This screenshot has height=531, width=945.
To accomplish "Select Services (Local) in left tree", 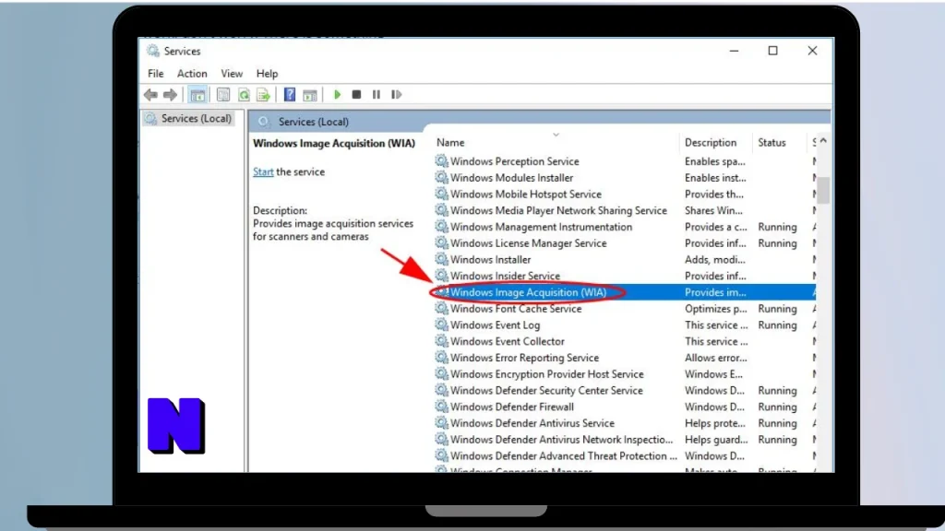I will click(188, 119).
